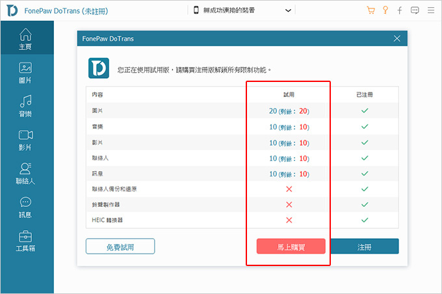Click the 試用 column header
Image resolution: width=442 pixels, height=294 pixels.
click(289, 94)
